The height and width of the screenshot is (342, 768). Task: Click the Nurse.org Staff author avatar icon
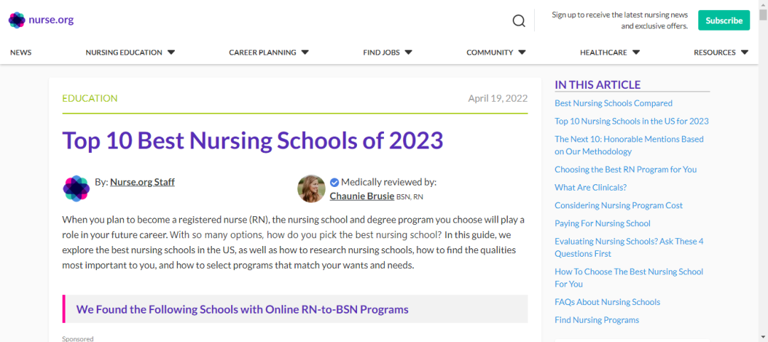coord(76,188)
